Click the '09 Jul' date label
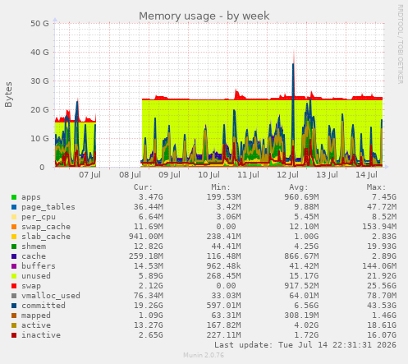Viewport: 408px width, 364px height. [x=169, y=175]
